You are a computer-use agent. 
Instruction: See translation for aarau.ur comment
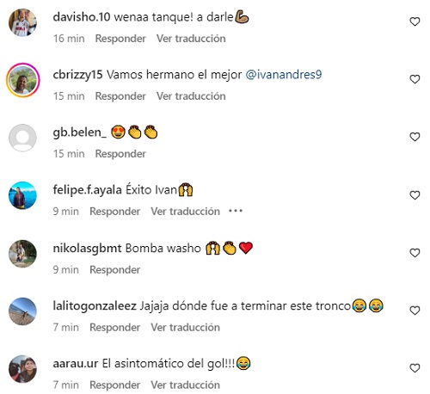[x=186, y=385]
